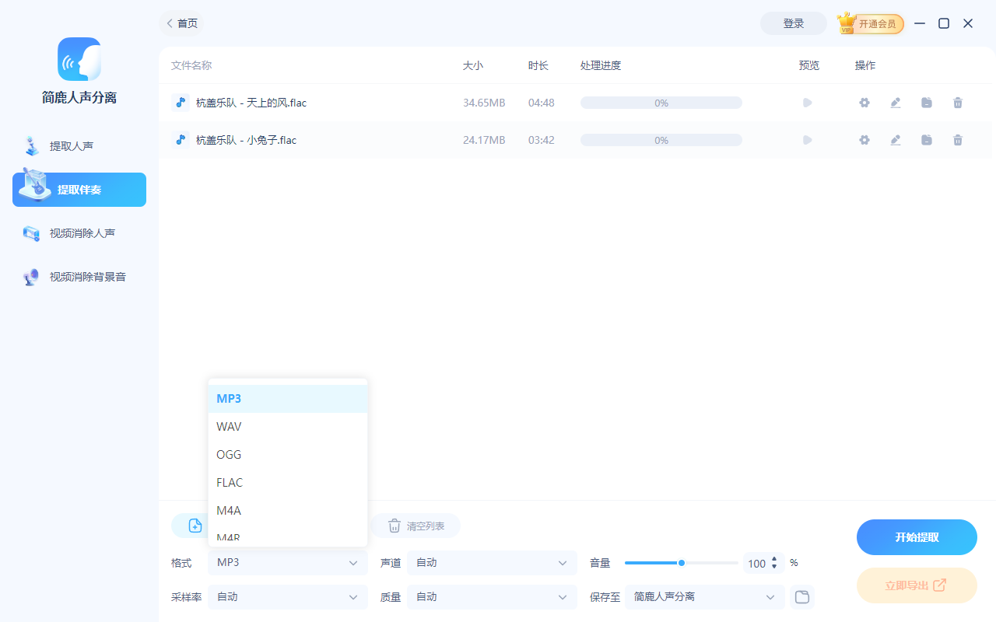Select the 视频消除人声 sidebar tool
This screenshot has height=622, width=996.
tap(79, 232)
